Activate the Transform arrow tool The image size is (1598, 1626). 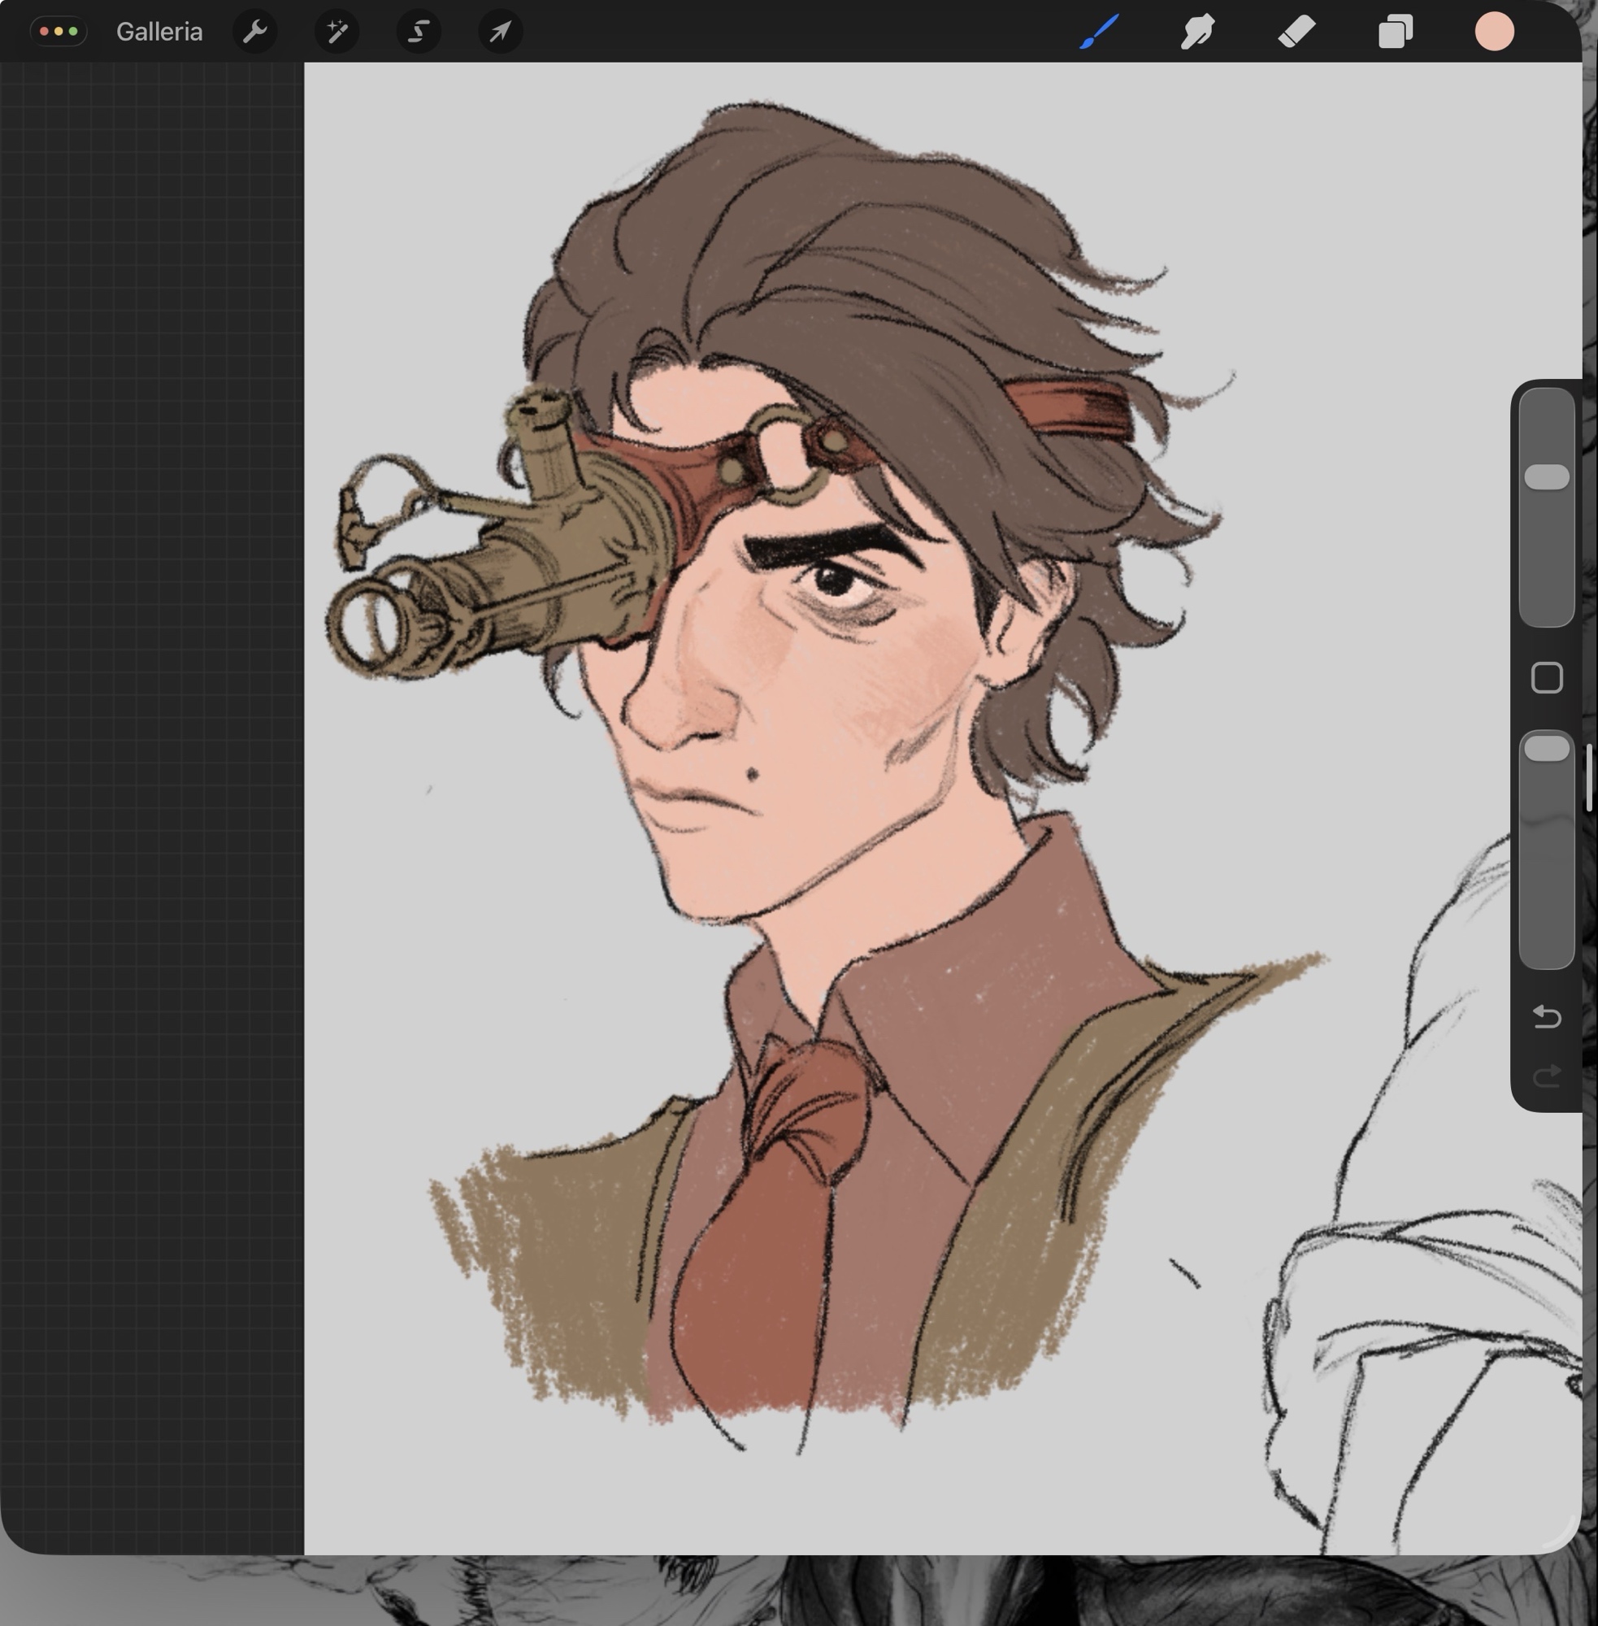pos(500,32)
